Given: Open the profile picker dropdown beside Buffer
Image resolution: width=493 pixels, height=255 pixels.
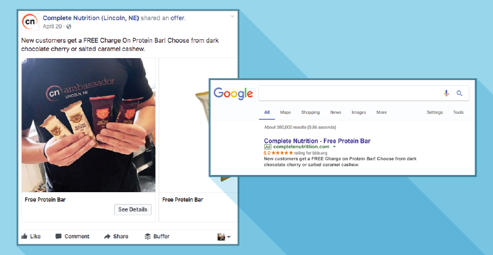Looking at the screenshot, I should click(x=224, y=237).
